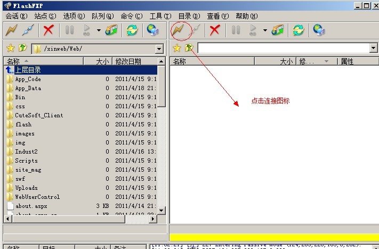Screen dimensions: 379x249
Task: Sort right pane by 属性 column header
Action: (x=358, y=61)
